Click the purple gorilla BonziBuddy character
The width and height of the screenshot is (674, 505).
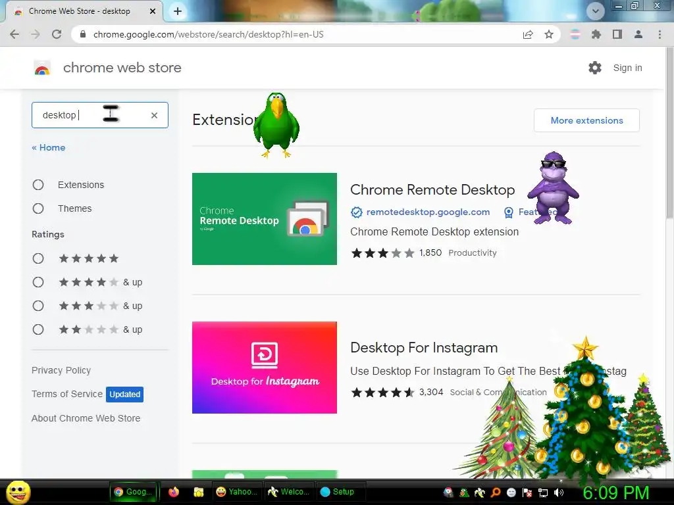coord(553,187)
